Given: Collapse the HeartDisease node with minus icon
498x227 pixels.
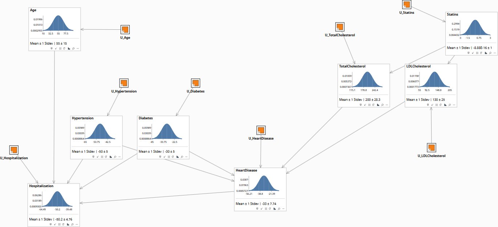Looking at the screenshot, I should coord(283,209).
